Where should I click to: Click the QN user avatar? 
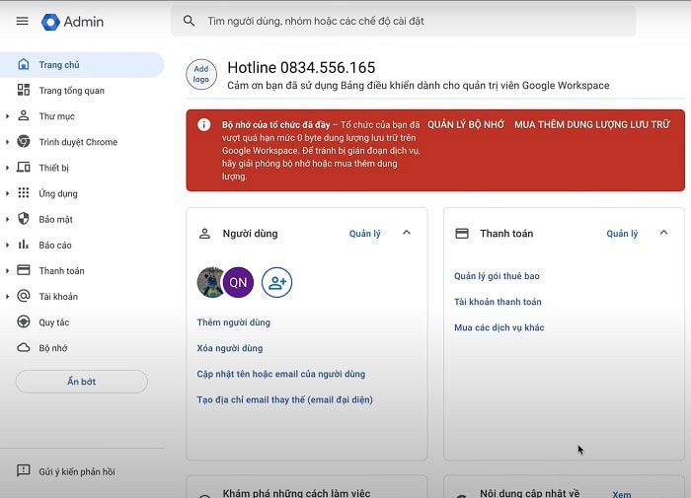pos(238,282)
